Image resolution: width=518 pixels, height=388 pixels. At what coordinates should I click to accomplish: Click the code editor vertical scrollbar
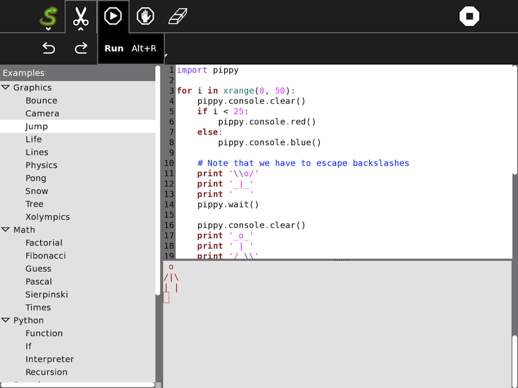pos(515,120)
